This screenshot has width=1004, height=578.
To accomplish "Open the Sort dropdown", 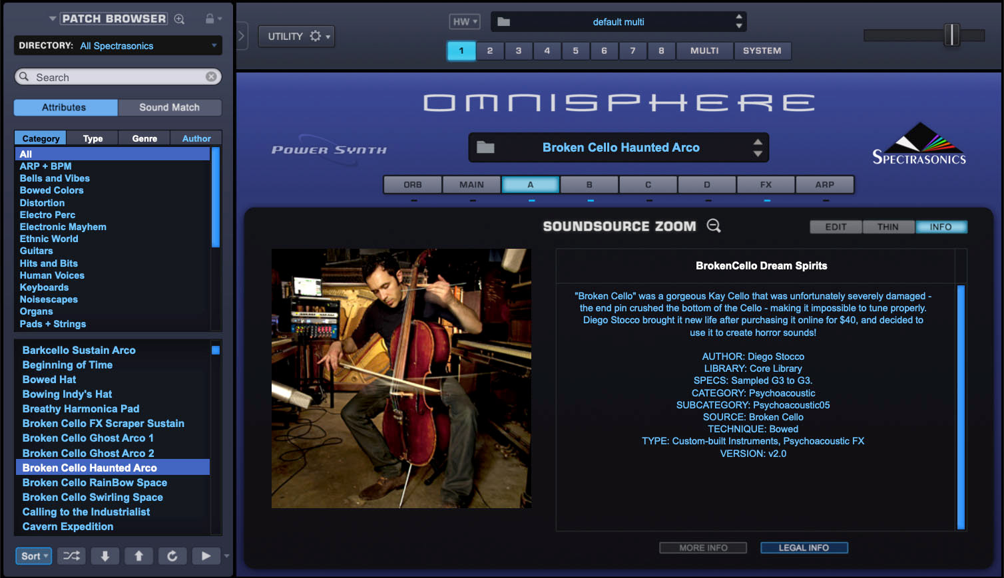I will click(x=33, y=555).
